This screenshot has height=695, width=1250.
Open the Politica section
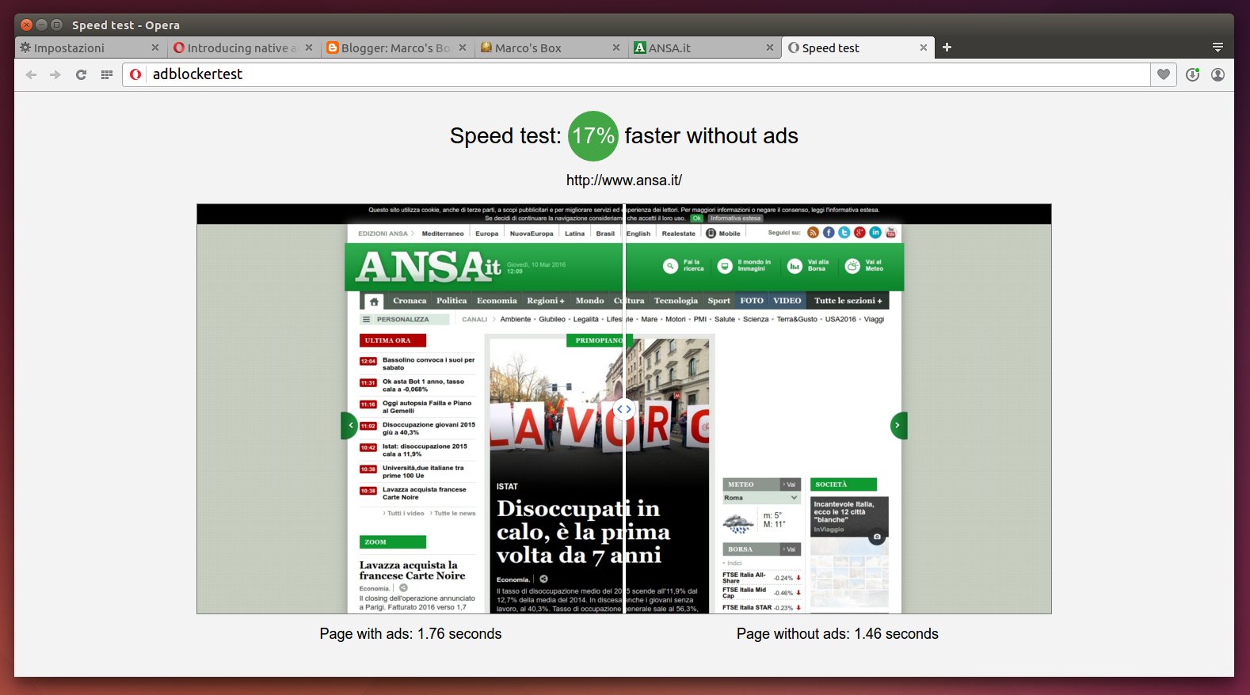(452, 301)
